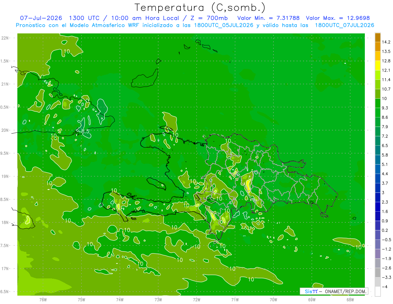Image resolution: width=393 pixels, height=304 pixels.
Task: Click the '76W' longitude axis label
Action: 43,299
